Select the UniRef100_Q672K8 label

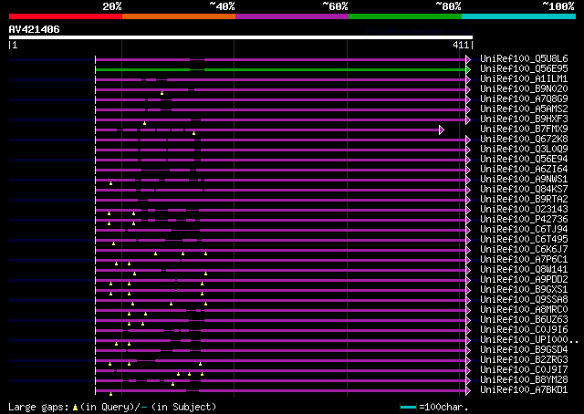click(524, 139)
